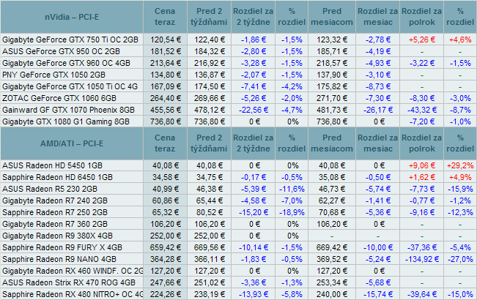This screenshot has width=477, height=300.
Task: Click the -22,56 € two-week difference value
Action: 254,110
